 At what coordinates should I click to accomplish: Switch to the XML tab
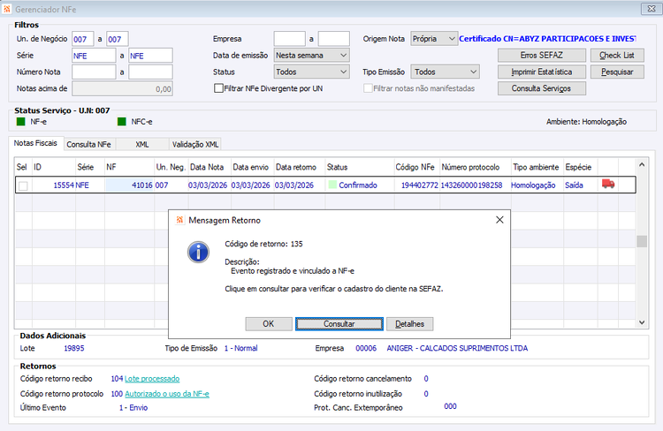pos(142,145)
